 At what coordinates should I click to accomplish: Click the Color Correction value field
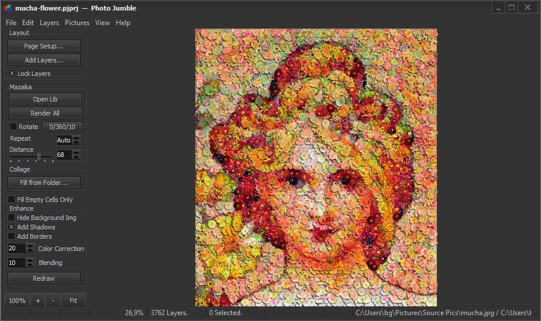[x=16, y=248]
